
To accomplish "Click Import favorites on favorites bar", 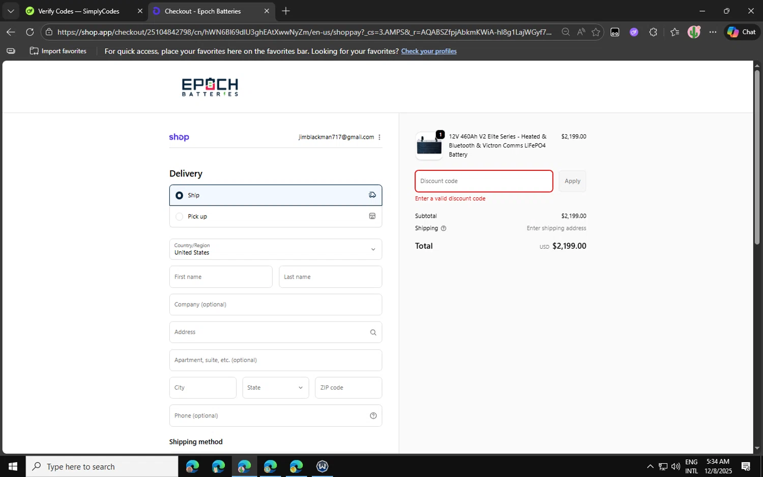I will pyautogui.click(x=58, y=51).
